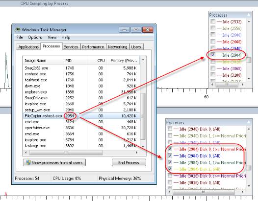Viewport: 258px width, 201px height.
Task: Switch to the Networking tab
Action: pos(118,47)
